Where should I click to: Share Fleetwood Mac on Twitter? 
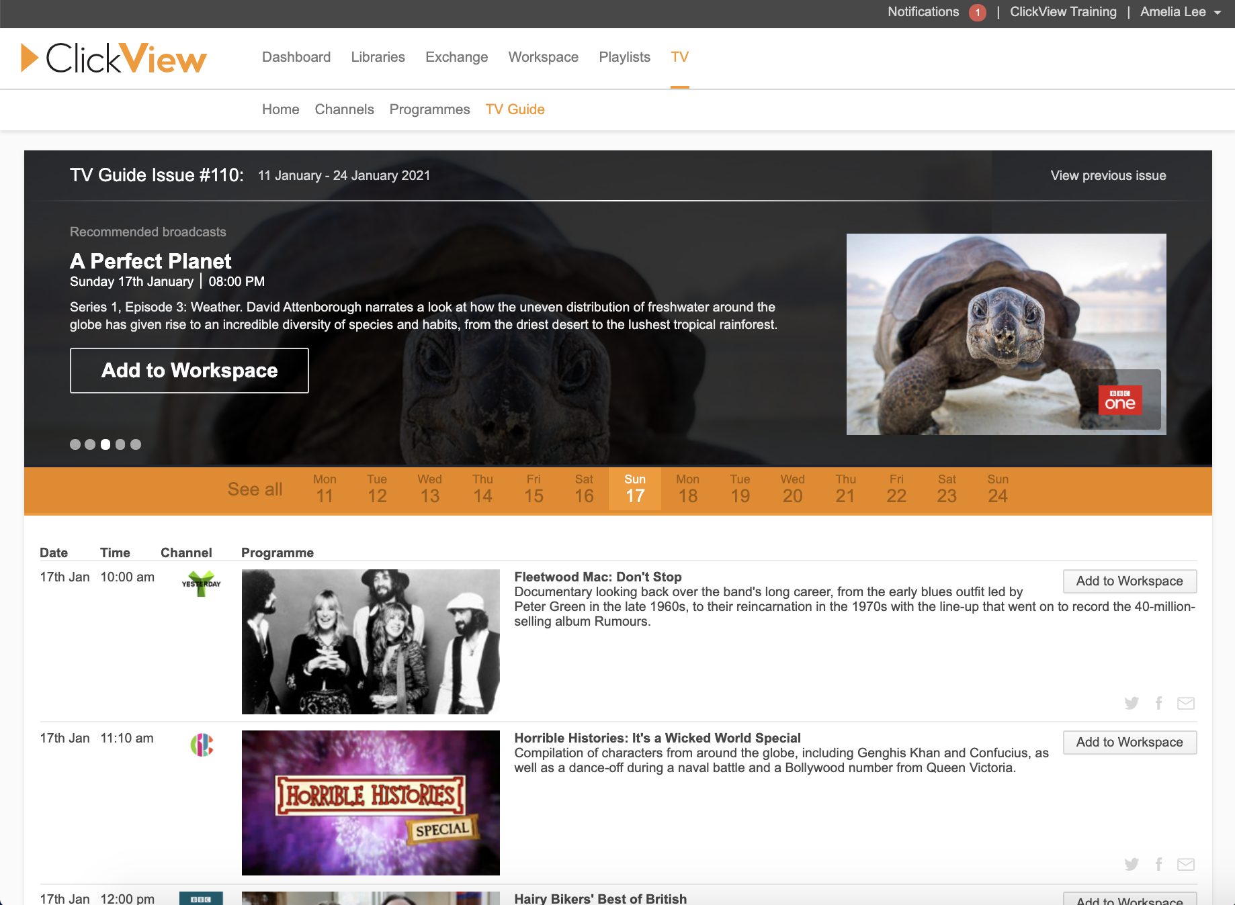pyautogui.click(x=1132, y=703)
